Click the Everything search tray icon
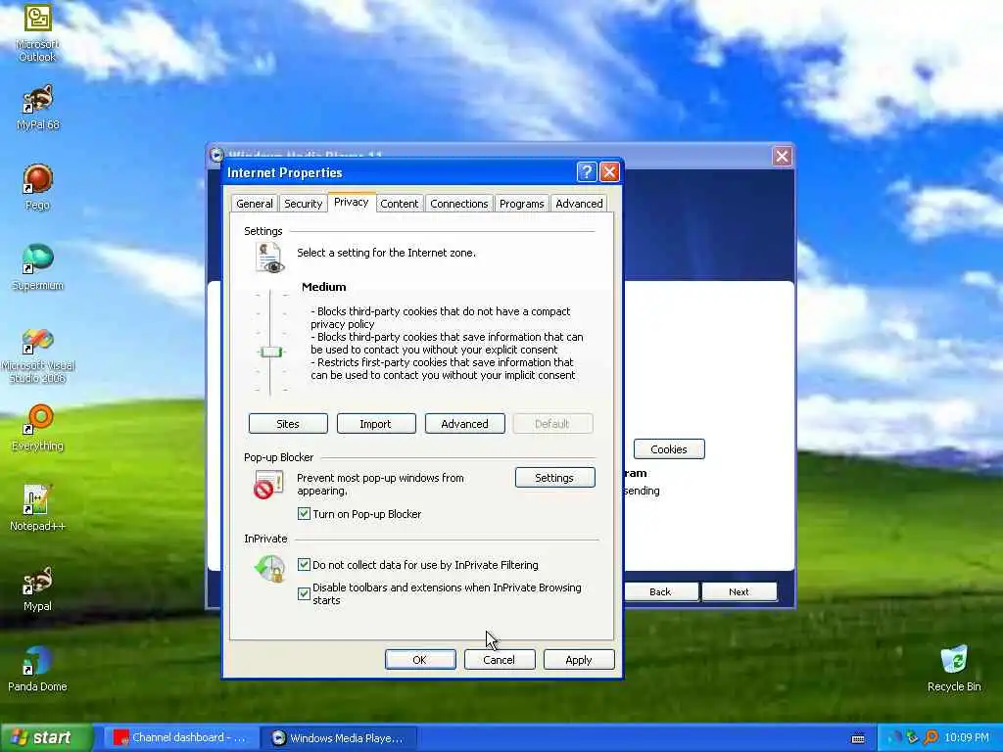This screenshot has height=752, width=1003. 931,738
